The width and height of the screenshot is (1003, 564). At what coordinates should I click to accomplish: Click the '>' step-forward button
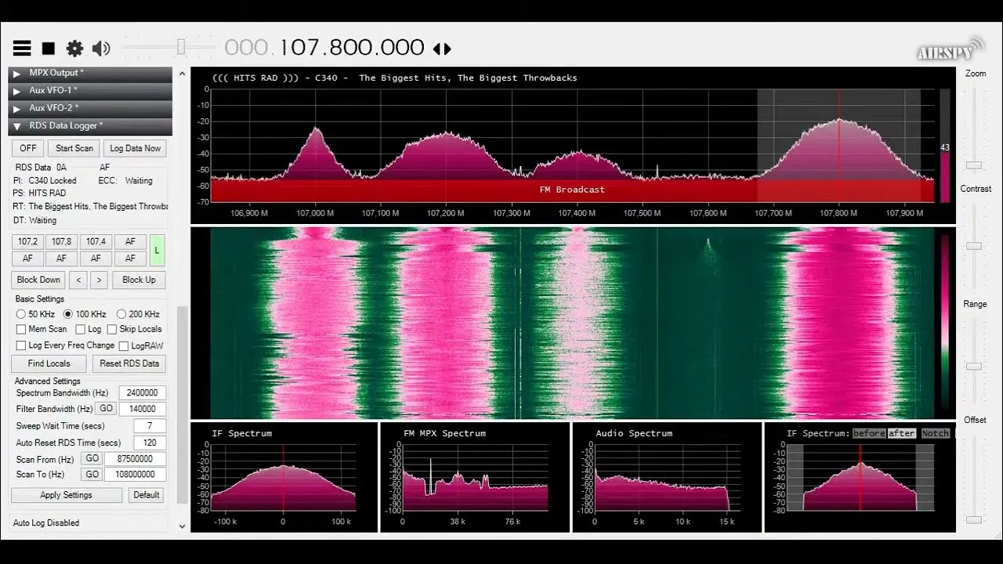pyautogui.click(x=98, y=280)
